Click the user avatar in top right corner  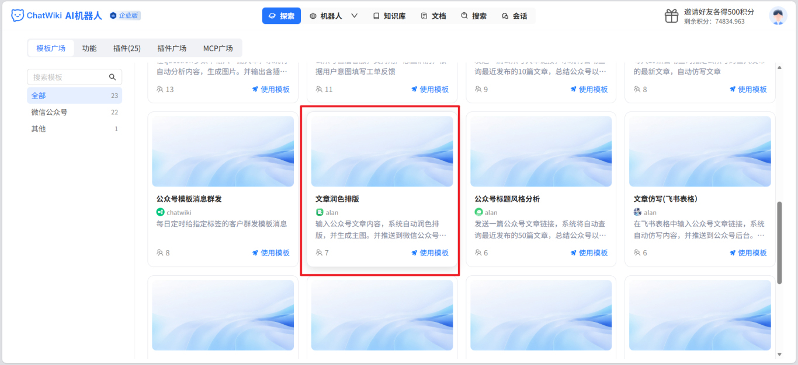coord(778,15)
